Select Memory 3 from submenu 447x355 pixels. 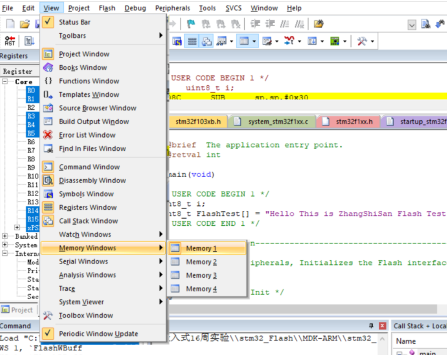(207, 275)
